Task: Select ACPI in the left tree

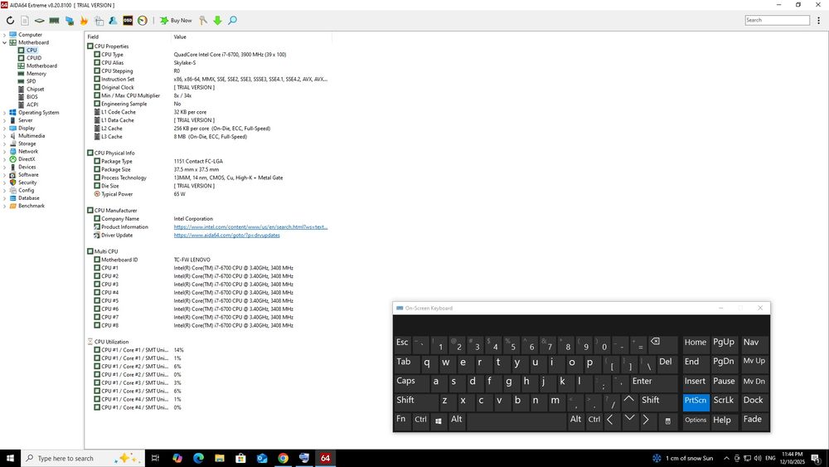Action: (32, 105)
